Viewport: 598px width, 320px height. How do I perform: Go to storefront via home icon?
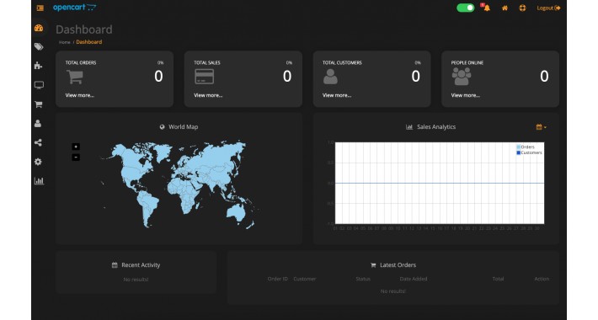pos(505,8)
